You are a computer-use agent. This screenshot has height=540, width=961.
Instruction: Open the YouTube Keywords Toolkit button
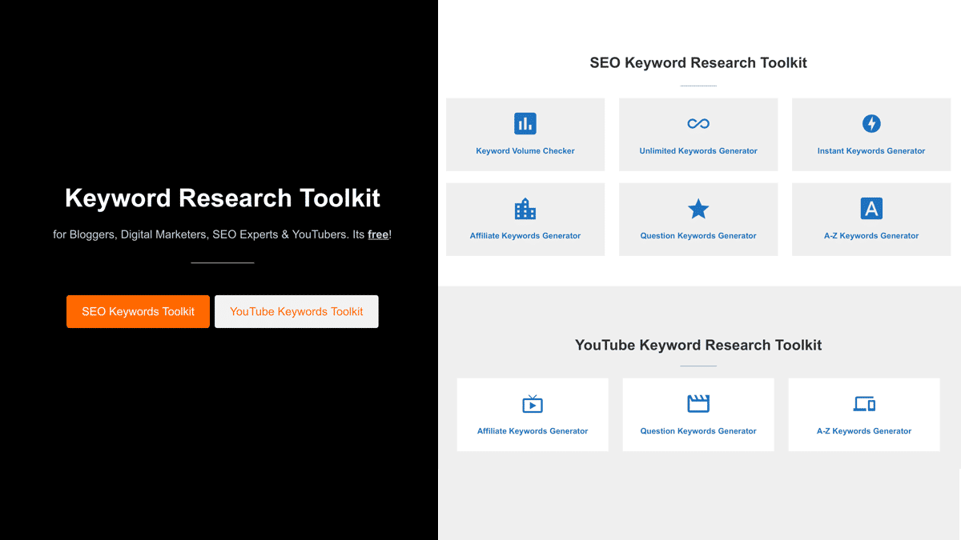296,311
